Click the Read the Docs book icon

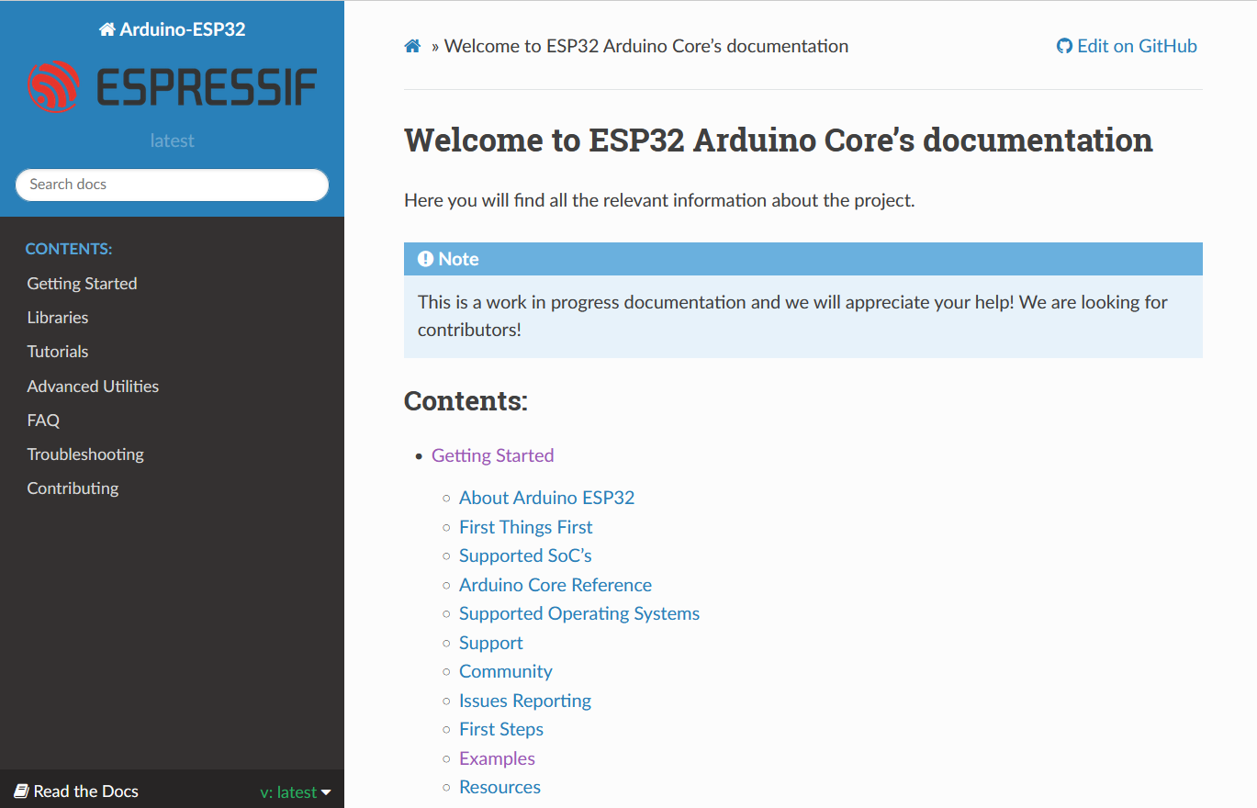[20, 791]
